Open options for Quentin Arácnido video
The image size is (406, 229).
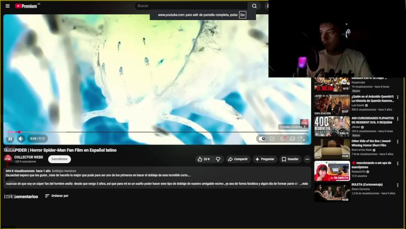397,98
